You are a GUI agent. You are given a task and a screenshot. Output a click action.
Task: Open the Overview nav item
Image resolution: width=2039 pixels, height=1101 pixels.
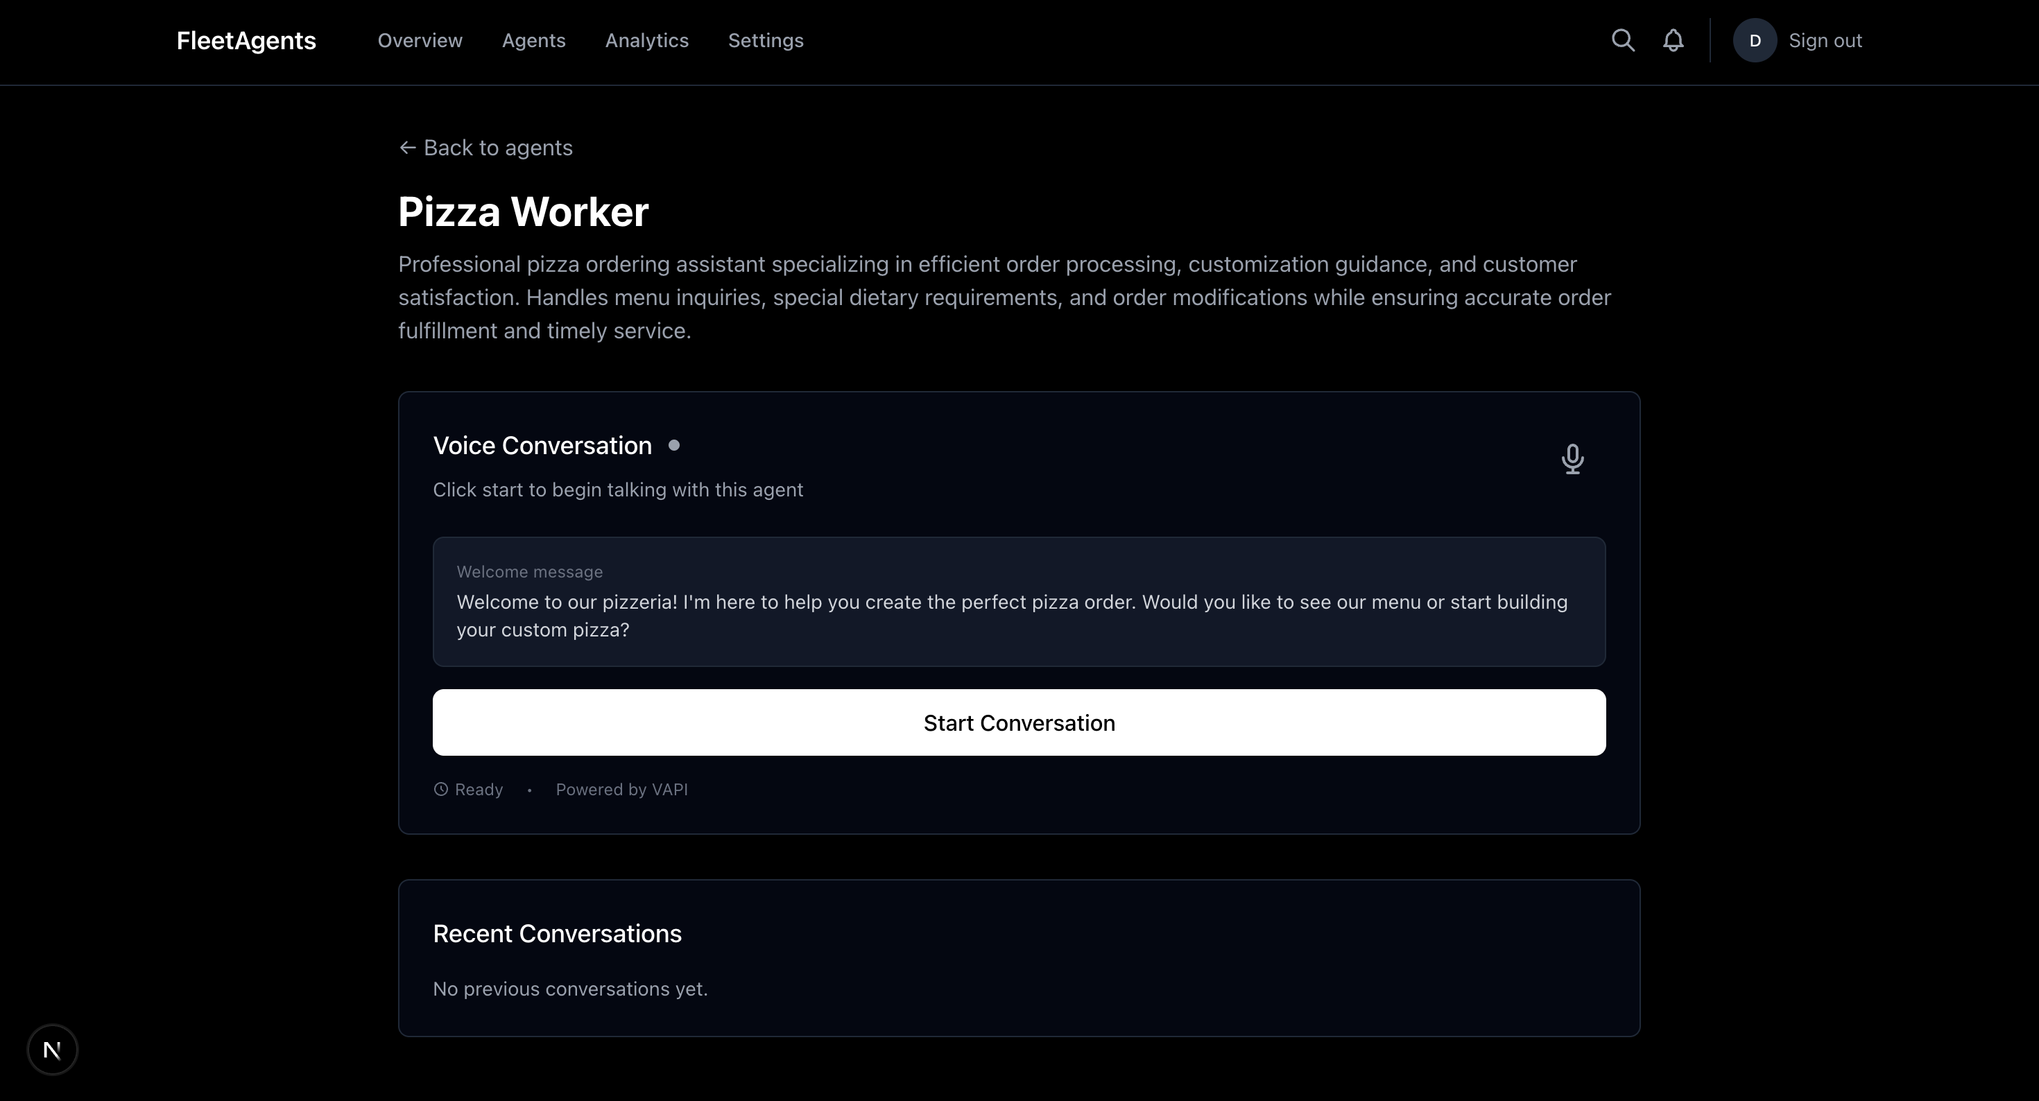420,40
